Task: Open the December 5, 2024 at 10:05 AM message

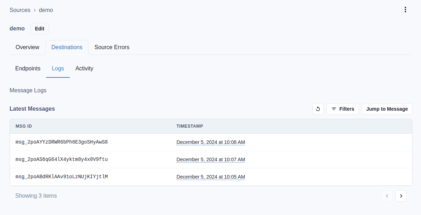Action: pos(210,177)
